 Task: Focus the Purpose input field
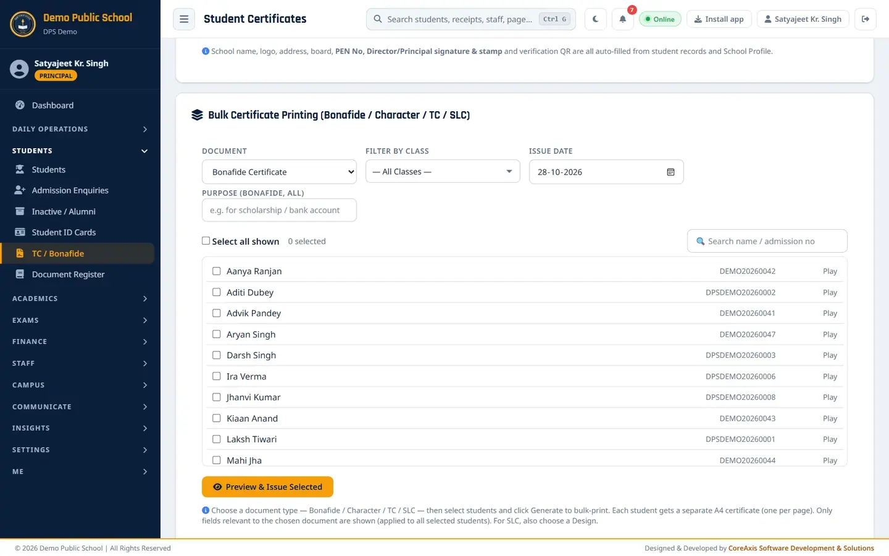[x=279, y=210]
